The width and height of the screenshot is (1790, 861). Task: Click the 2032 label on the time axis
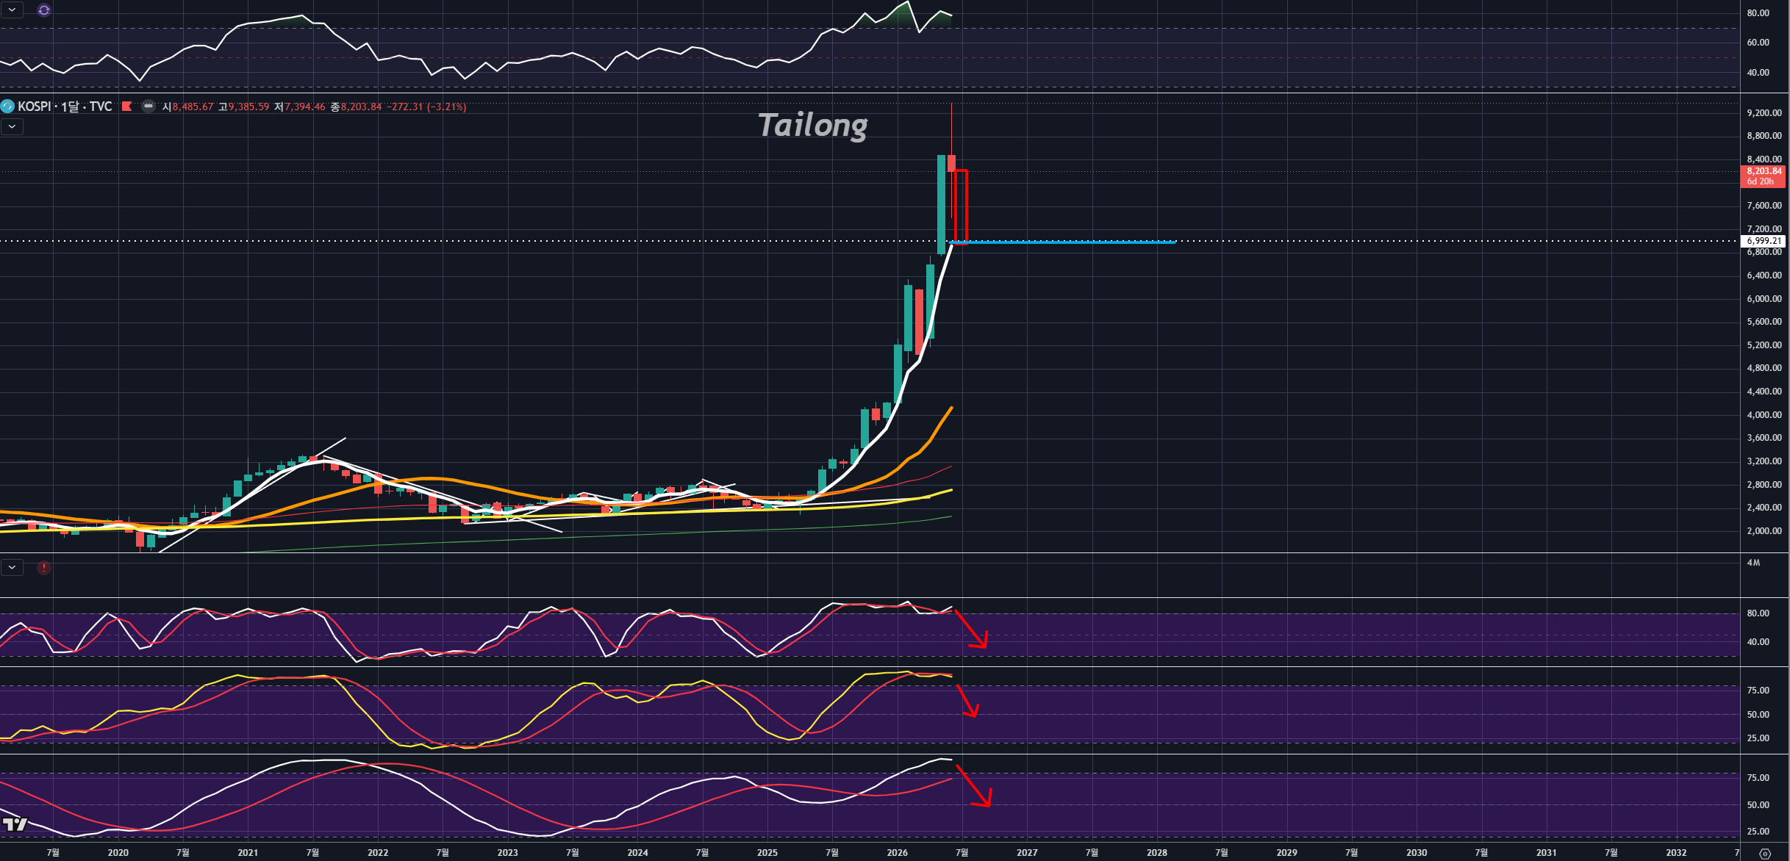(x=1676, y=853)
